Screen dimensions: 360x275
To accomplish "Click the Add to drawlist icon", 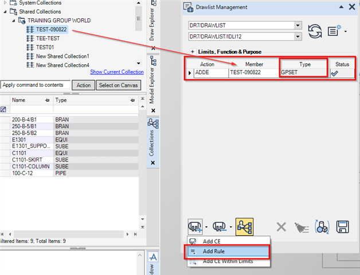I will (195, 226).
